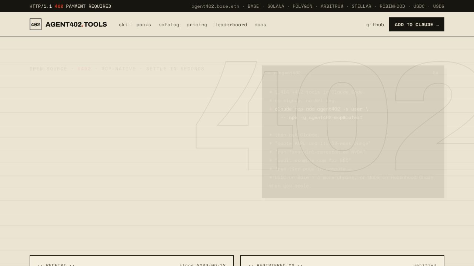Select BASE in the chain list
The height and width of the screenshot is (266, 474).
253,6
